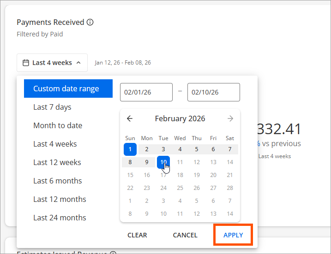Go to previous month with left arrow
331x254 pixels.
coord(130,118)
